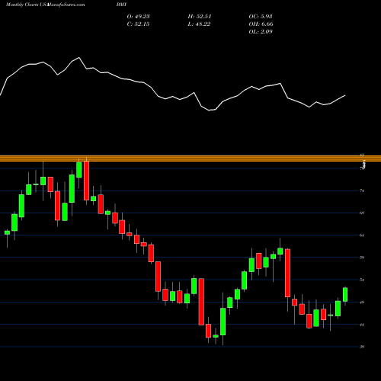The height and width of the screenshot is (381, 381).
Task: Click the 64 price axis label
Action: point(362,235)
